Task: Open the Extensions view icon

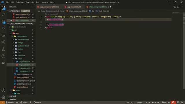Action: click(3, 42)
